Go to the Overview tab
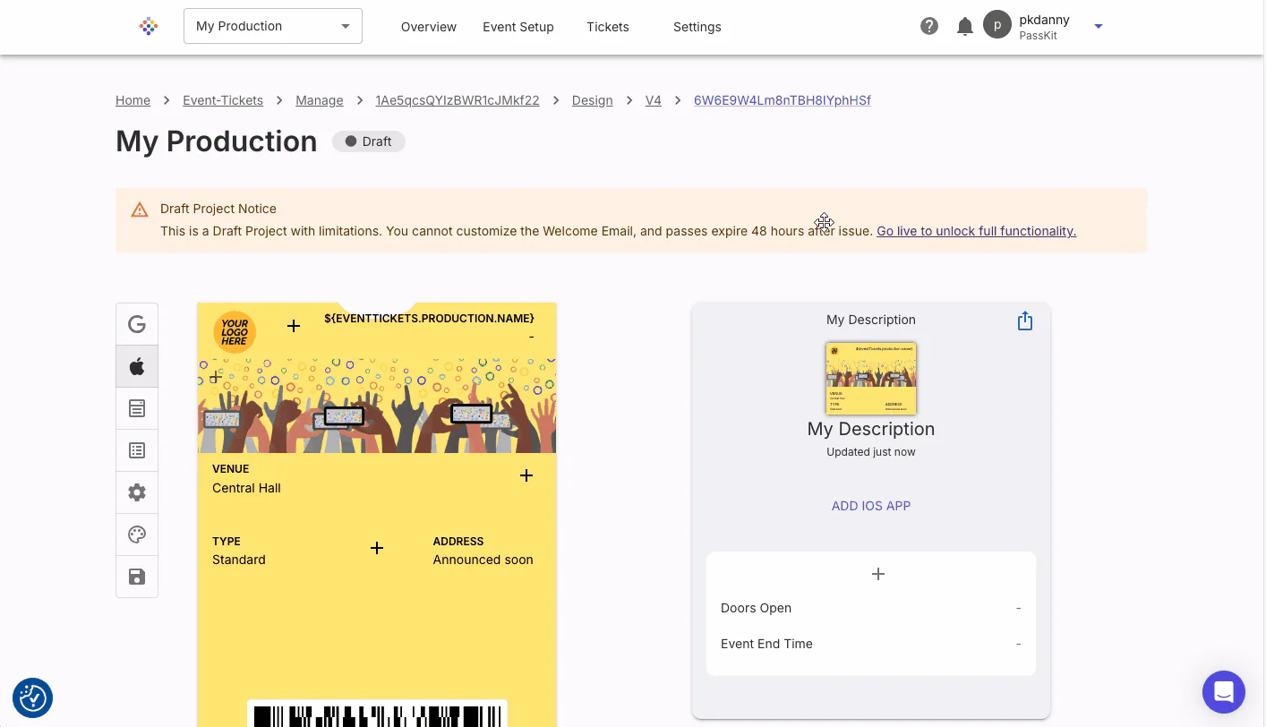This screenshot has width=1266, height=727. [x=429, y=27]
